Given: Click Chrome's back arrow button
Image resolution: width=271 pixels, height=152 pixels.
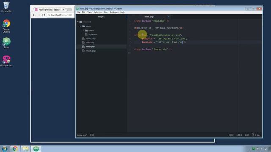Looking at the screenshot, I should pos(34,15).
